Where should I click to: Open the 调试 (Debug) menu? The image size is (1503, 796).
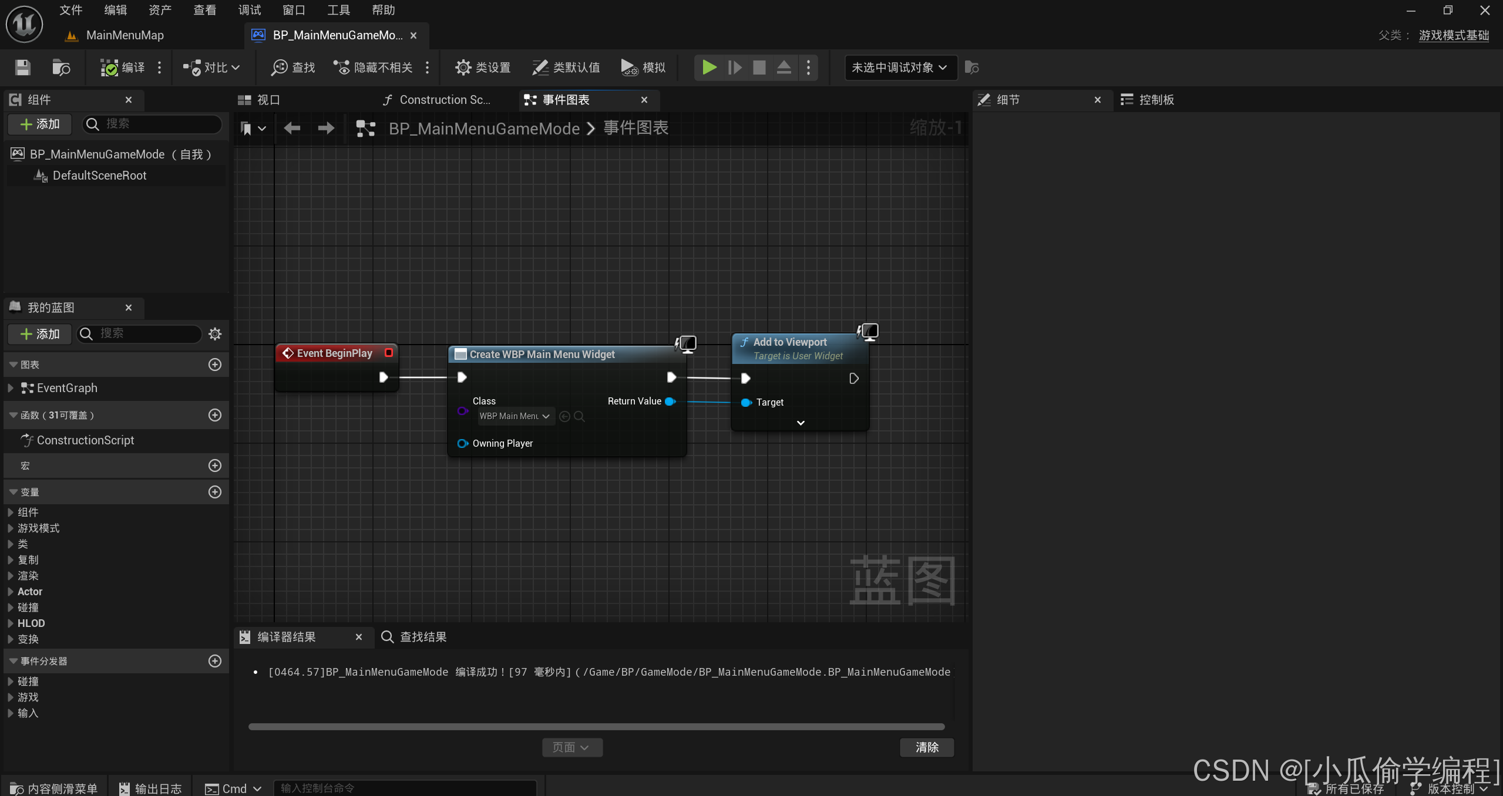point(249,10)
